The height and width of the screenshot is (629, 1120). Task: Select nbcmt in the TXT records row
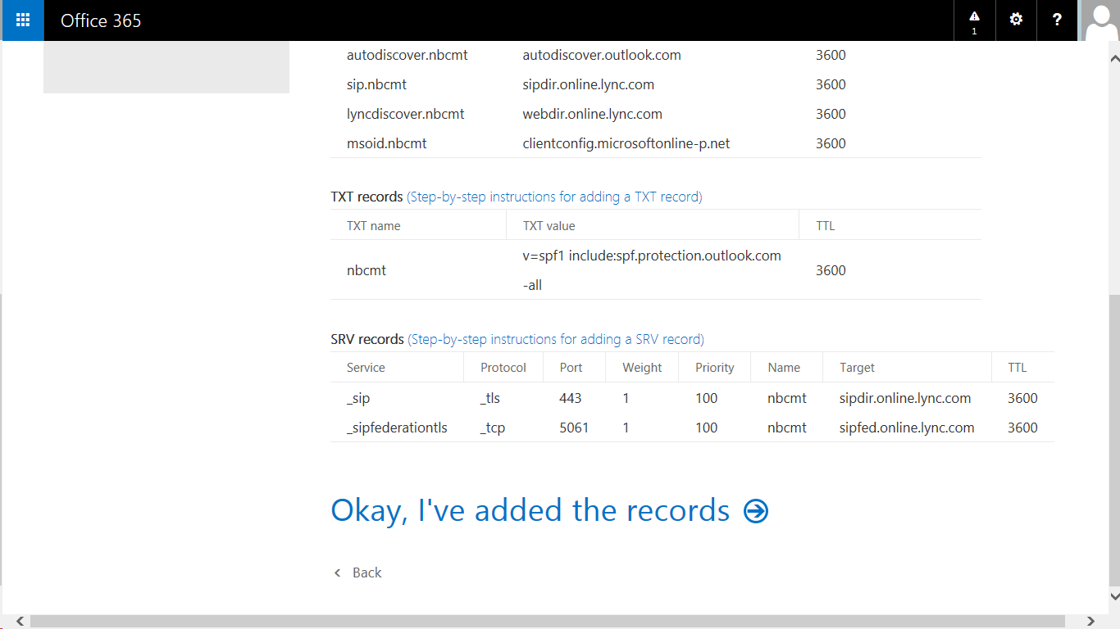367,270
